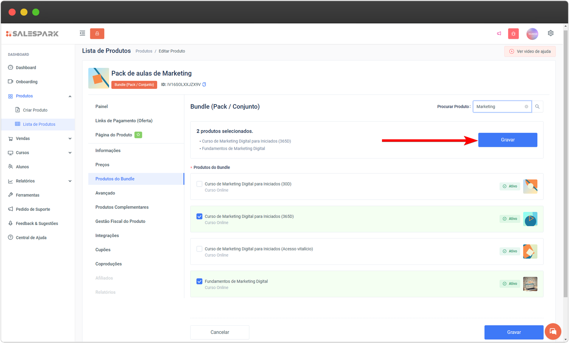Click the orange lock icon button
Screen dimensions: 569x343
tap(97, 33)
